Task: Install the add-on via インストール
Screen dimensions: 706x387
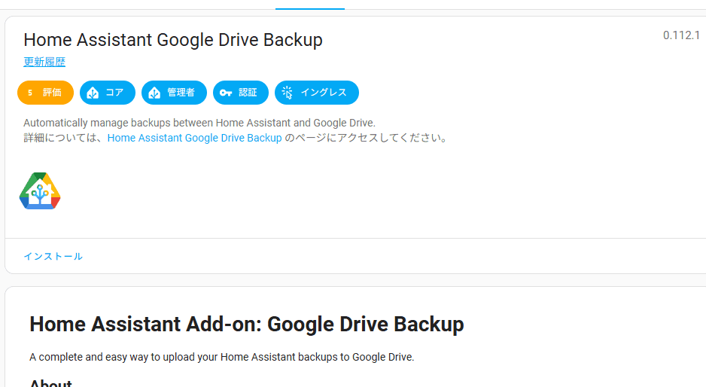Action: point(53,256)
